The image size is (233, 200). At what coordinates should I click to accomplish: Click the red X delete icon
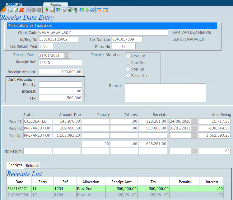pyautogui.click(x=21, y=10)
